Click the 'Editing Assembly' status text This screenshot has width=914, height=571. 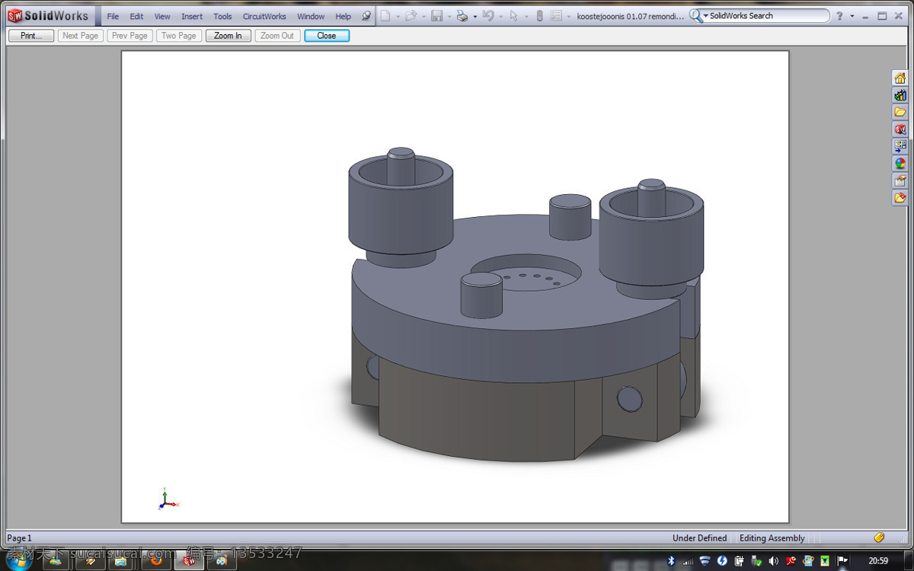point(772,538)
